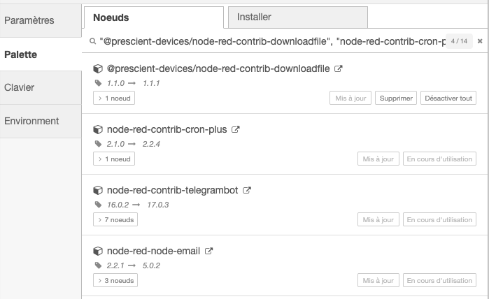Expand '1 noeud' list for downloadfile module

[x=114, y=98]
